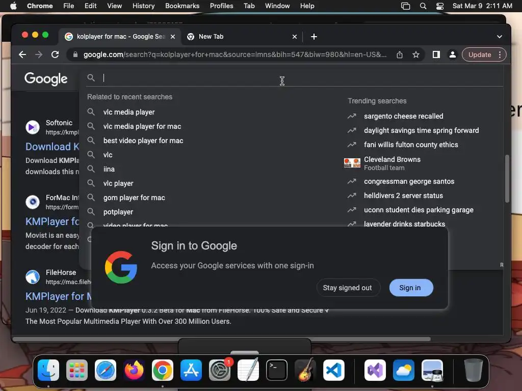This screenshot has height=391, width=522.
Task: Open Control Center in the menu bar
Action: (440, 6)
